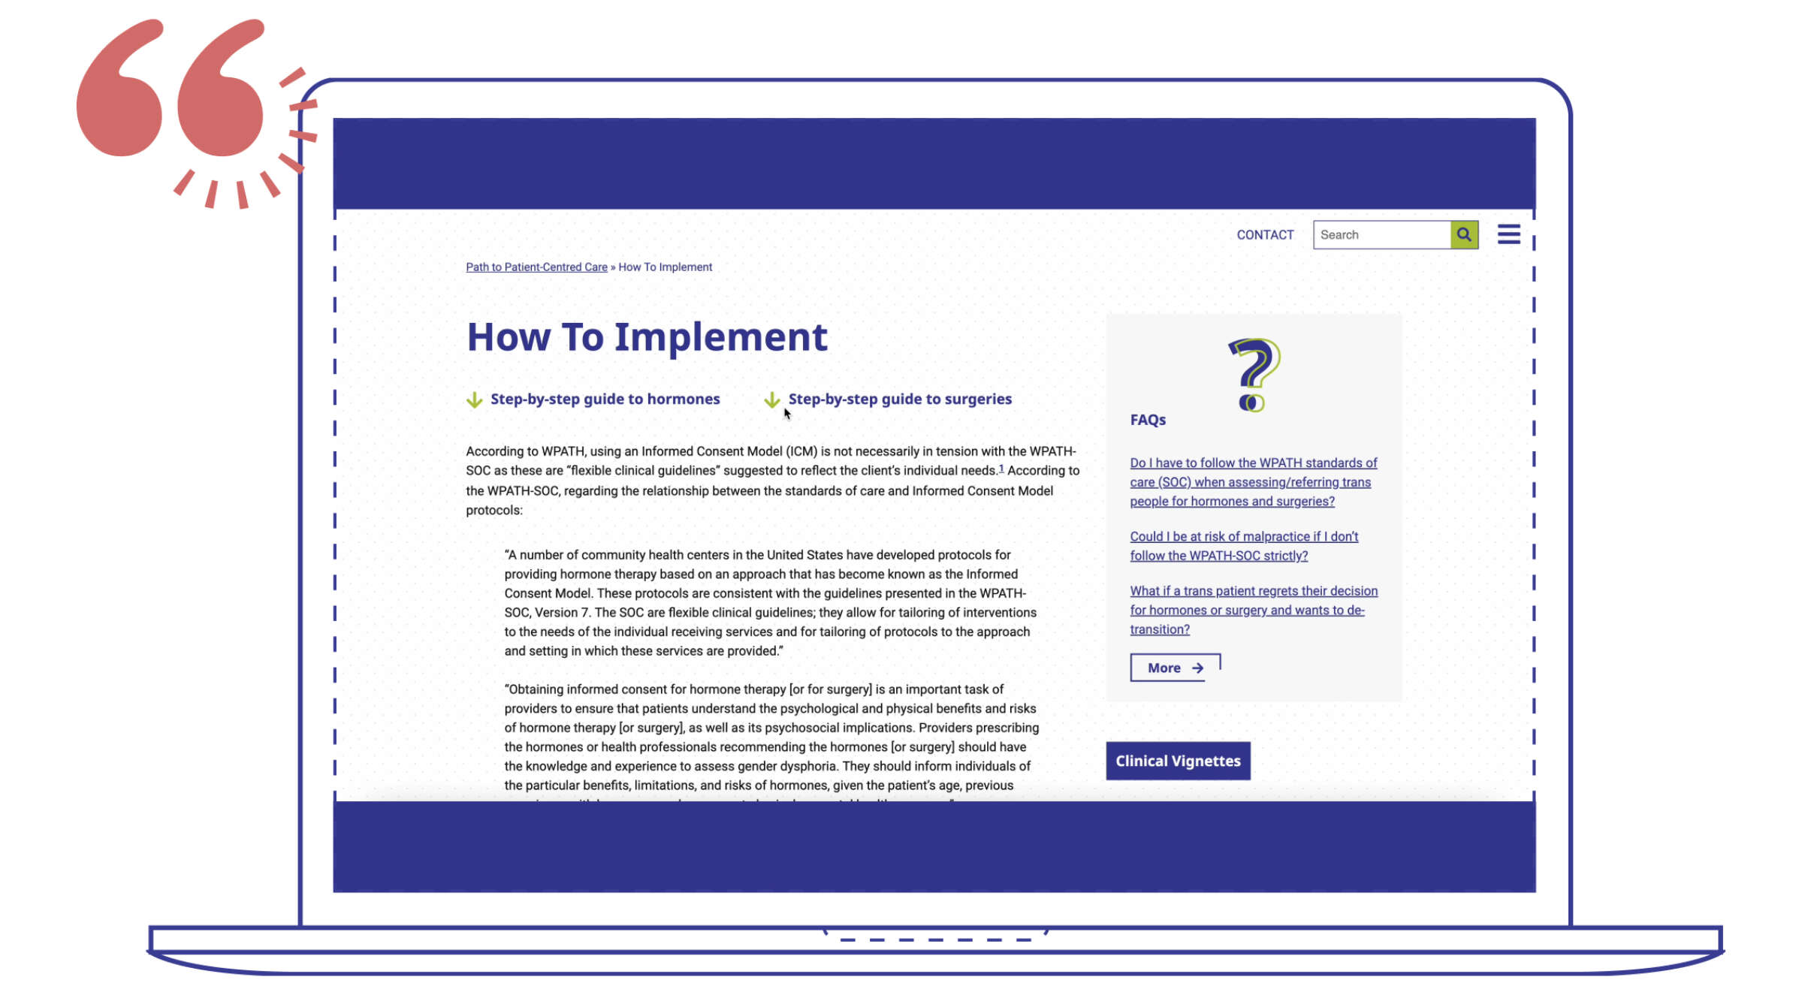Open the CONTACT menu item
1802x995 pixels.
[1266, 234]
